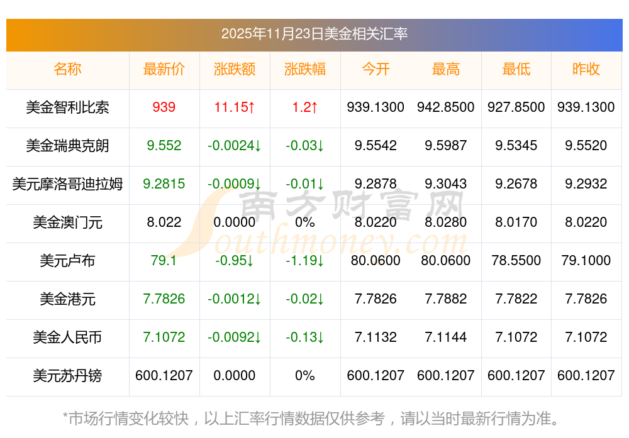629x438 pixels.
Task: Click the change value -0.95↓
Action: [235, 261]
